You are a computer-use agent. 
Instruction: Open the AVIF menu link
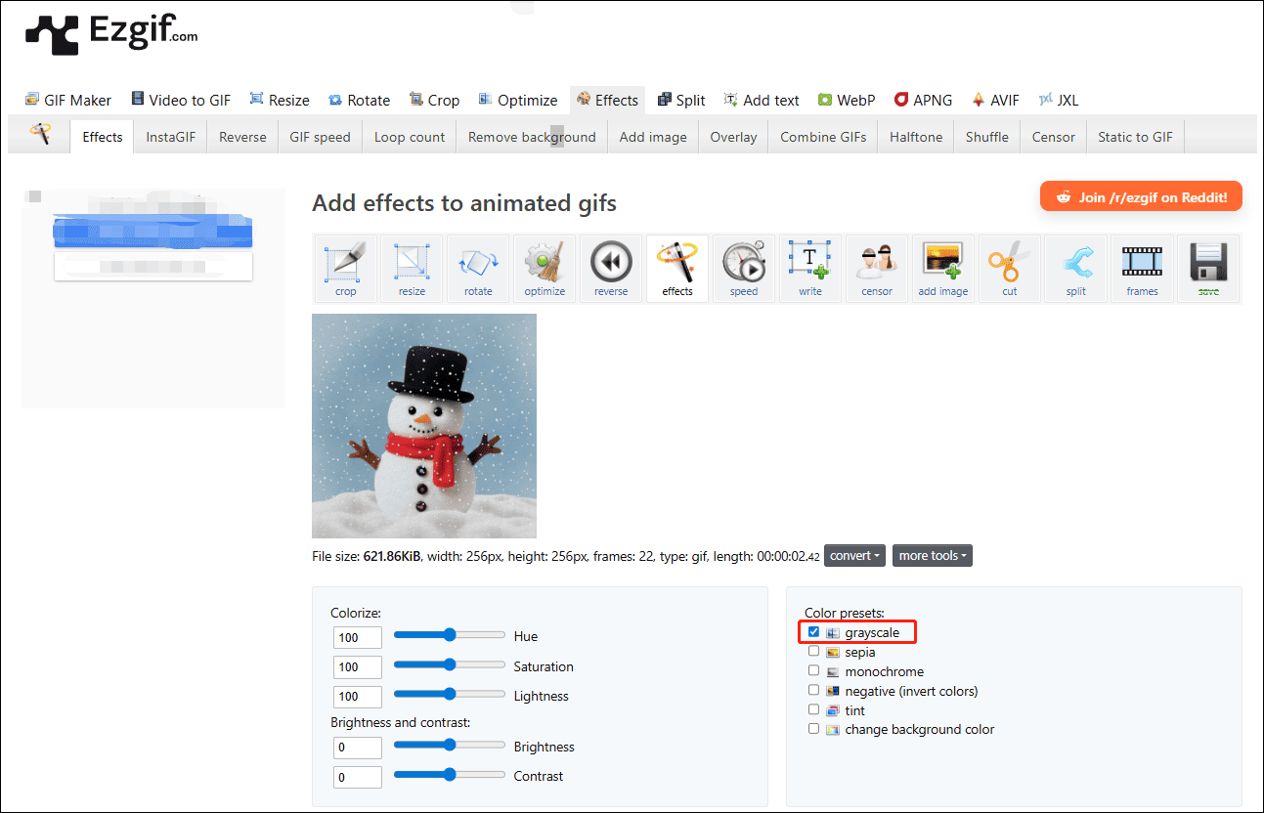coord(995,100)
